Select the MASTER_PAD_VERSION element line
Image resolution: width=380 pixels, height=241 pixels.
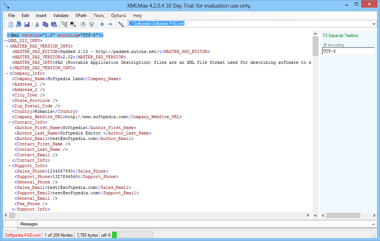point(69,57)
